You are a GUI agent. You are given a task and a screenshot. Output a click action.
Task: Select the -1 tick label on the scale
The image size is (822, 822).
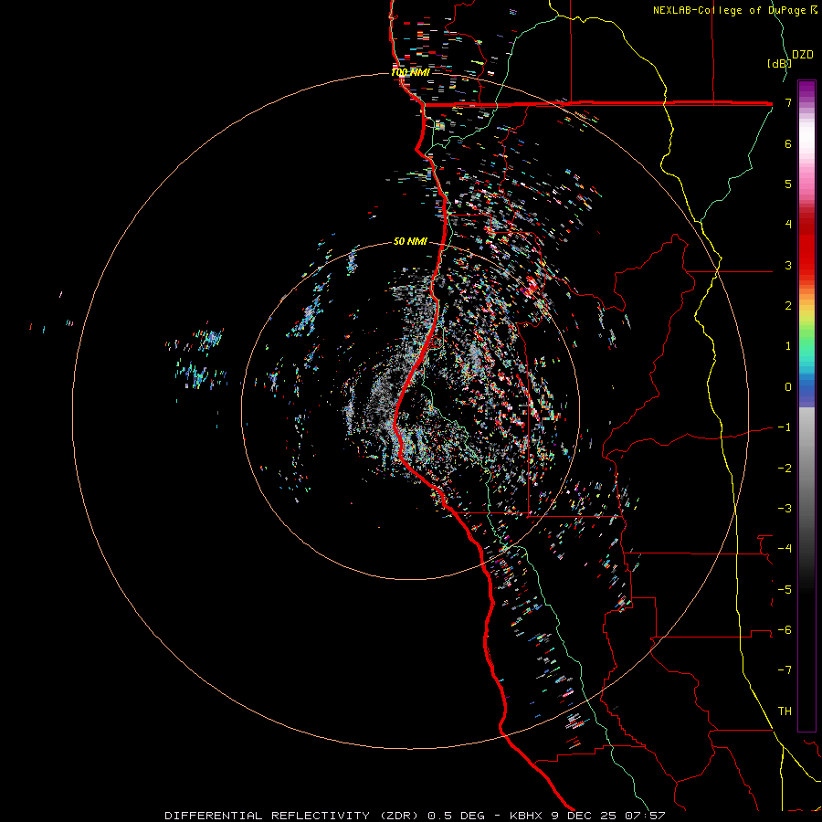[x=785, y=427]
